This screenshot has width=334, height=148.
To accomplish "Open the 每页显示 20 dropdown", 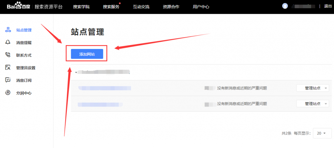I will [x=322, y=133].
